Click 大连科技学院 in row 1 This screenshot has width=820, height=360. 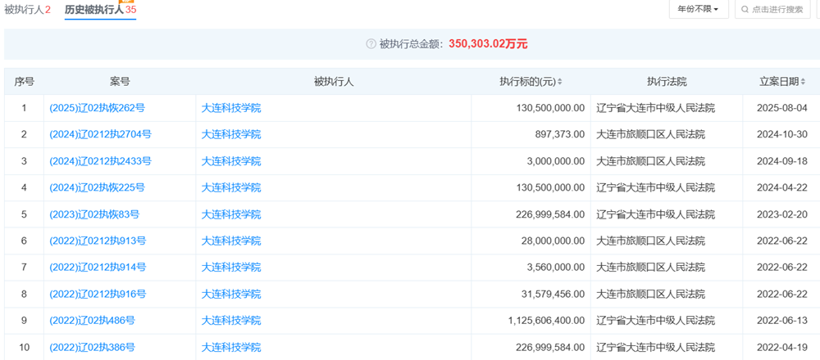click(x=231, y=109)
